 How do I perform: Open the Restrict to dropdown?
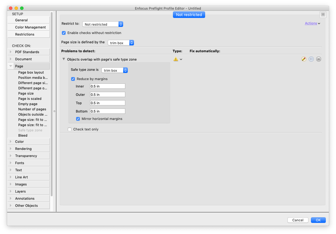point(103,24)
